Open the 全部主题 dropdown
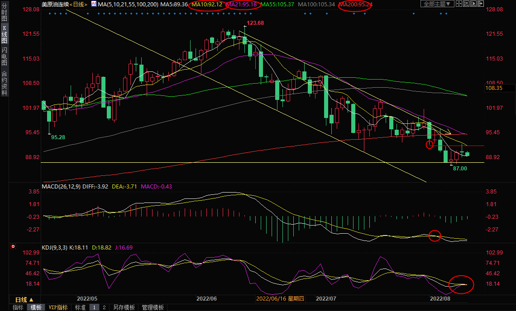The width and height of the screenshot is (516, 311). pyautogui.click(x=437, y=4)
